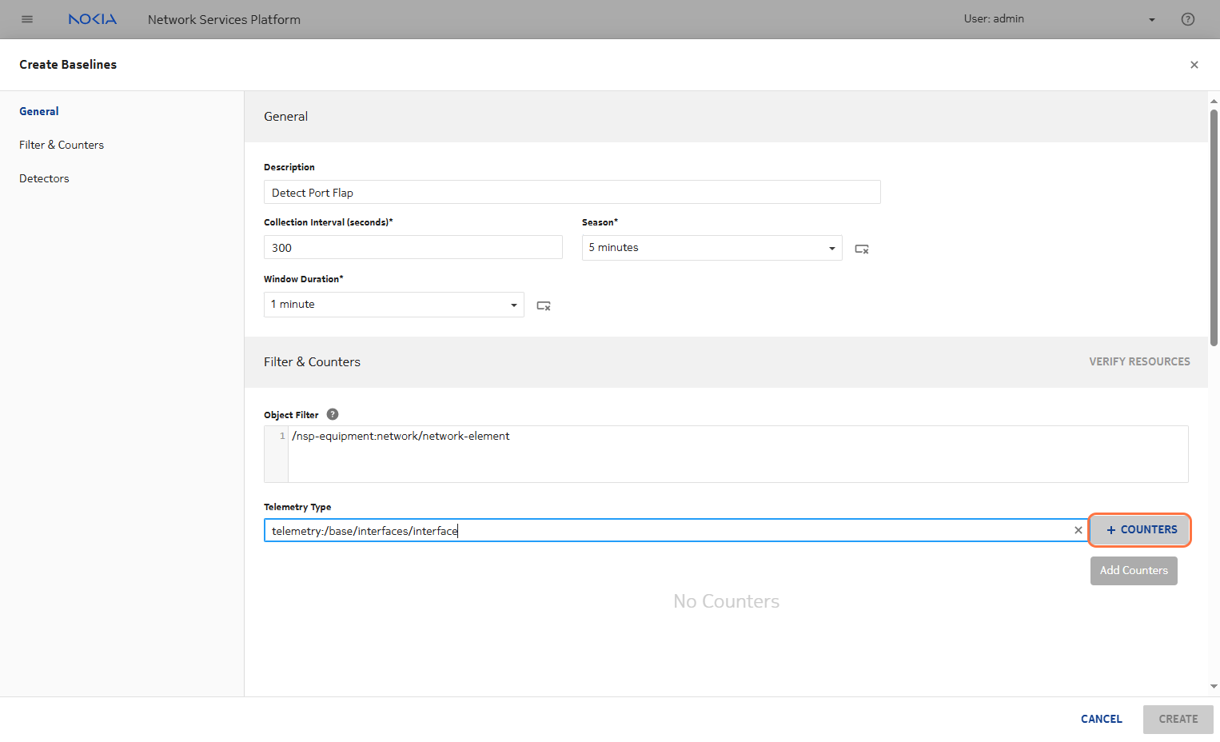Click the Description input field

[x=572, y=193]
